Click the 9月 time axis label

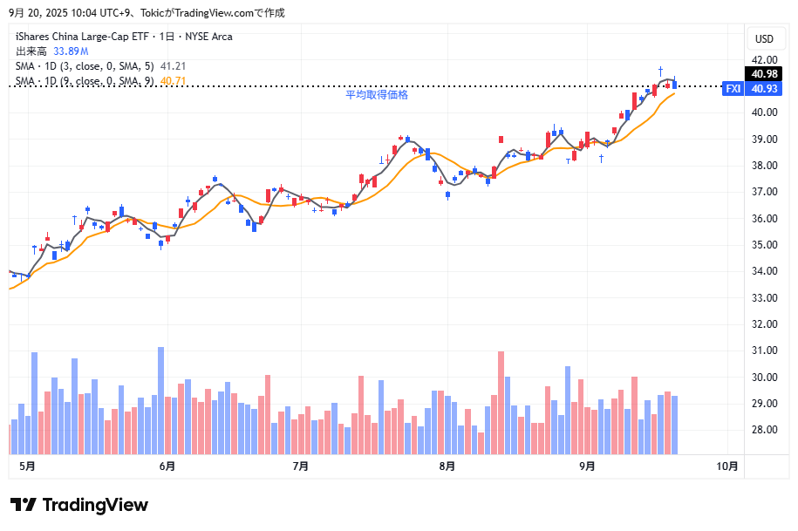[x=587, y=466]
